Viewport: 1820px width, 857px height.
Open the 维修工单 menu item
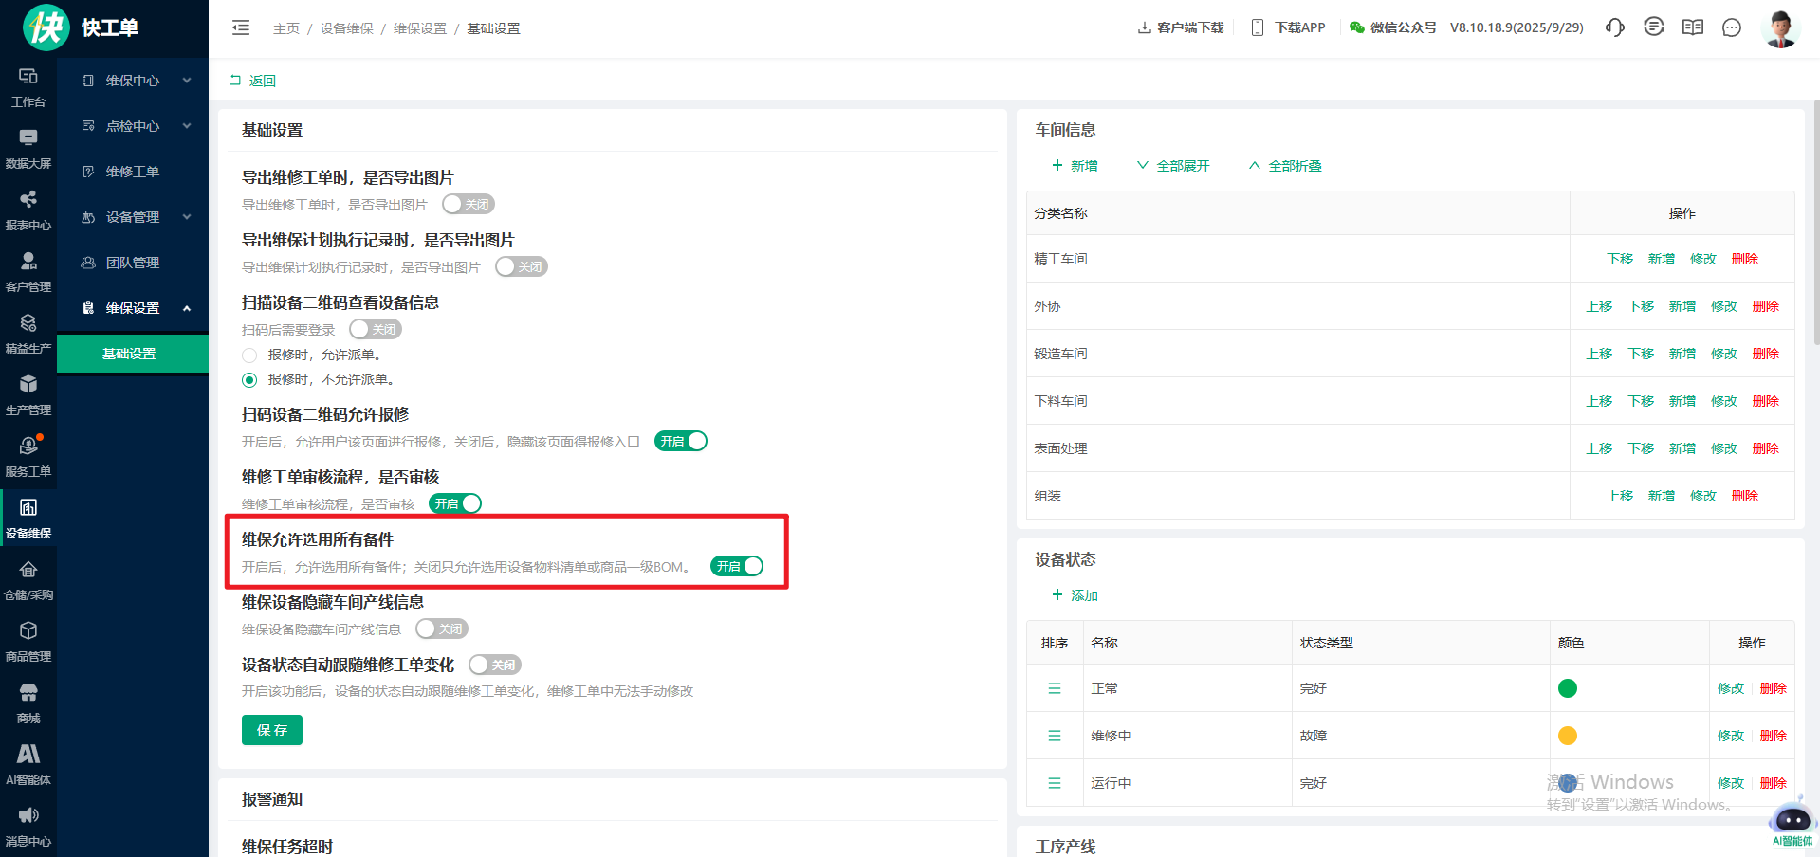(133, 172)
